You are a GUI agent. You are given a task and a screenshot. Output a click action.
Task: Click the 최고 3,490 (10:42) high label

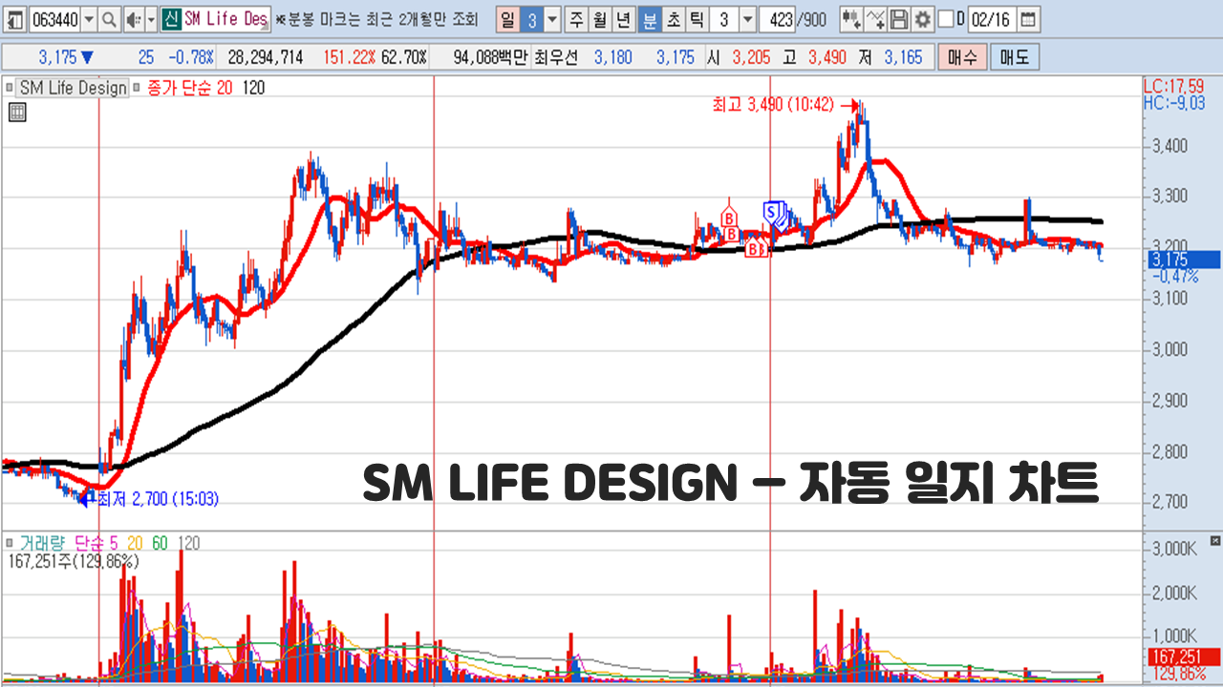(773, 104)
